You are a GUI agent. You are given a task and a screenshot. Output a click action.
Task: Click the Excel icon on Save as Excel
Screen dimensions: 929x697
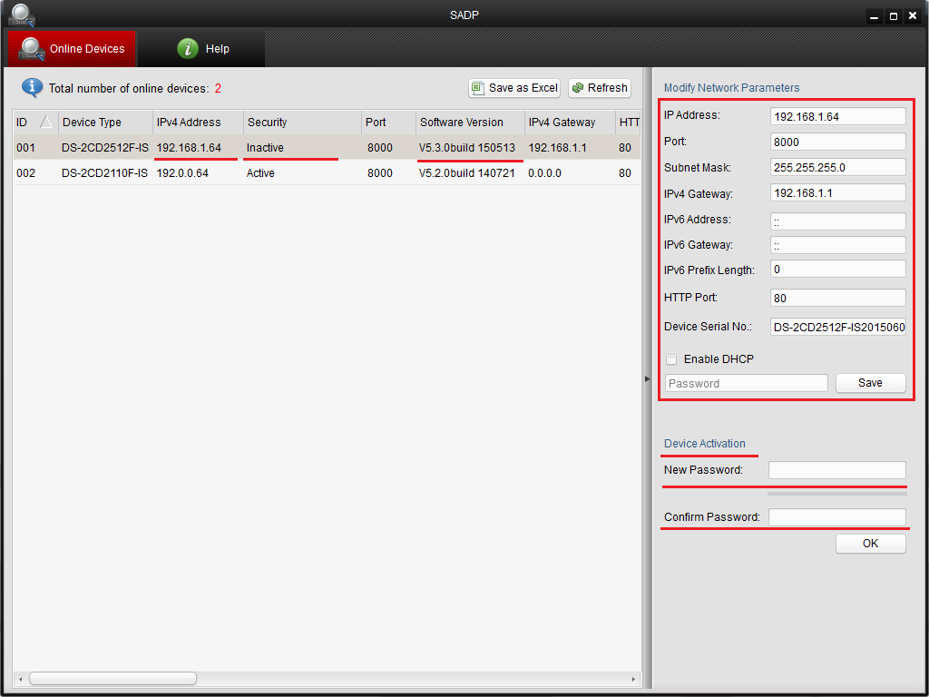tap(478, 88)
